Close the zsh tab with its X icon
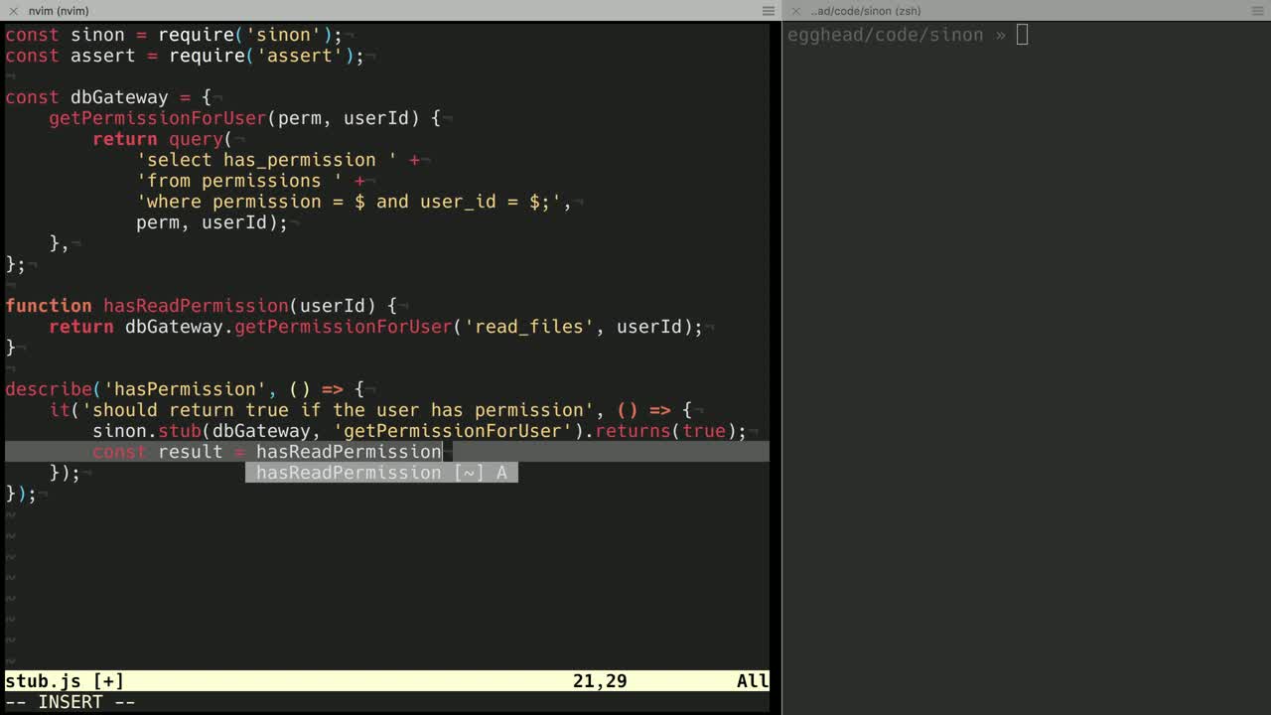Viewport: 1271px width, 715px height. coord(795,11)
